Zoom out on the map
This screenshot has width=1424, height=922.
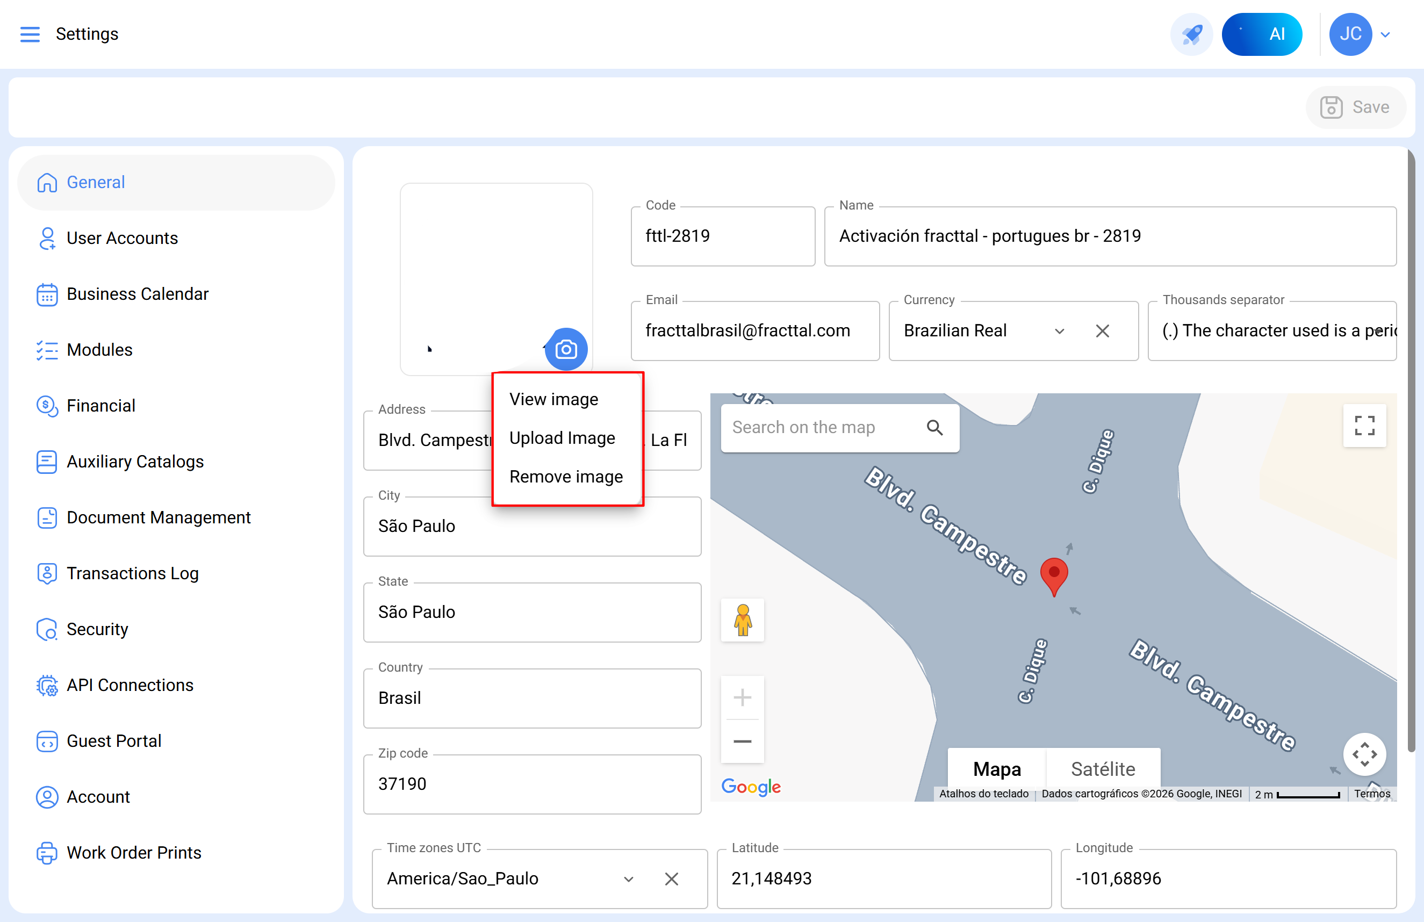[x=742, y=741]
